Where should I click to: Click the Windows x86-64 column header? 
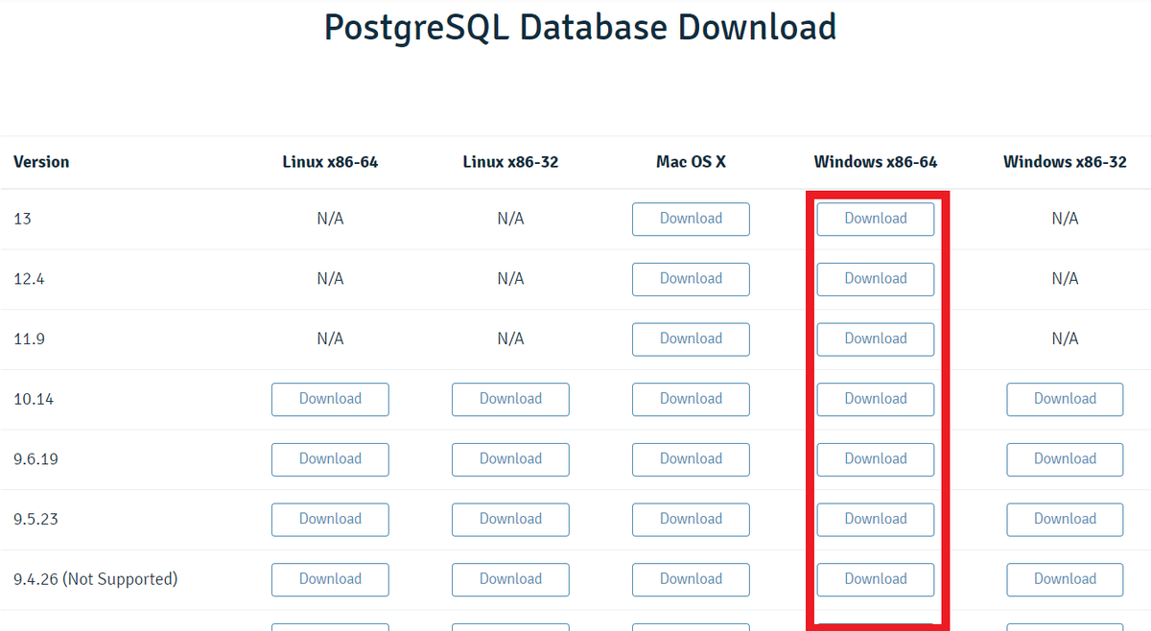(876, 162)
